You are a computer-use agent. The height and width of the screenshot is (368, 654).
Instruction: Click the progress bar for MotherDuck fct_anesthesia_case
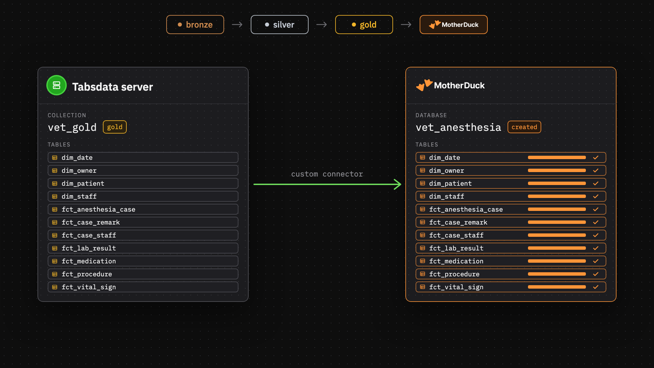coord(557,209)
